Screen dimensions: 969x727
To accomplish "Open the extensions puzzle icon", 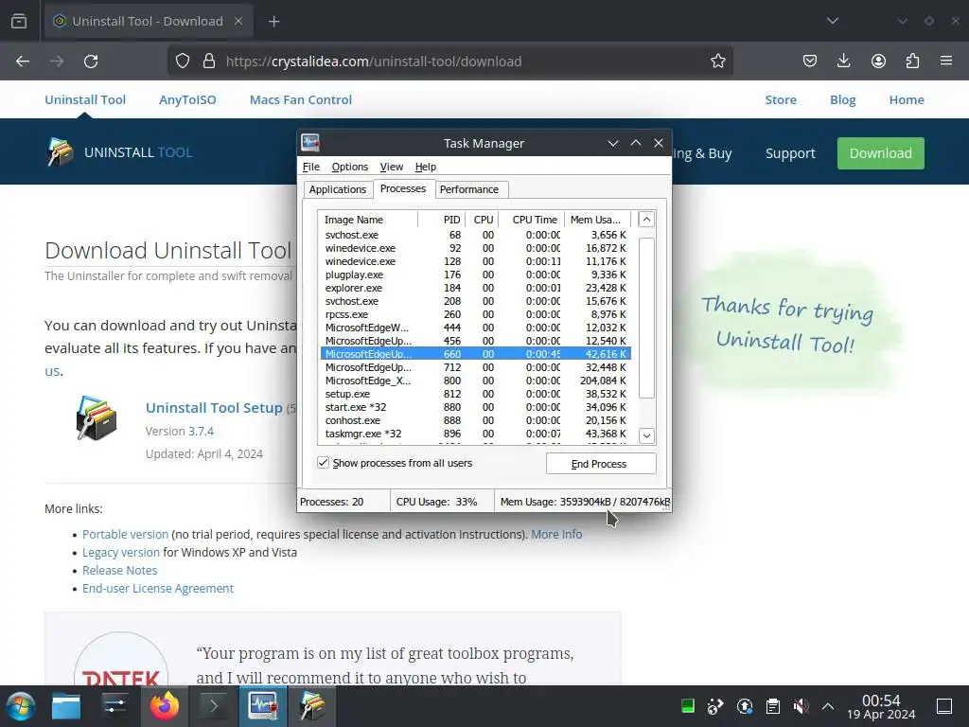I will [912, 62].
